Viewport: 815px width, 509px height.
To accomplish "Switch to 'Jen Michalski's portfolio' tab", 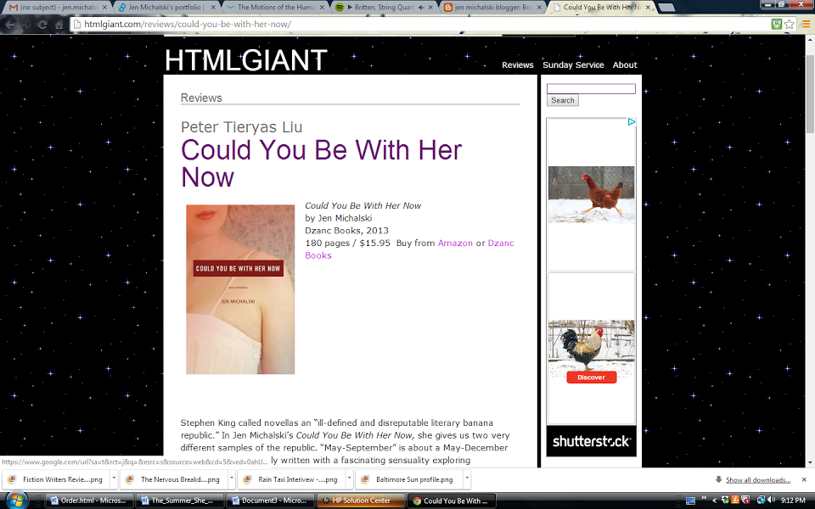I will click(x=166, y=8).
